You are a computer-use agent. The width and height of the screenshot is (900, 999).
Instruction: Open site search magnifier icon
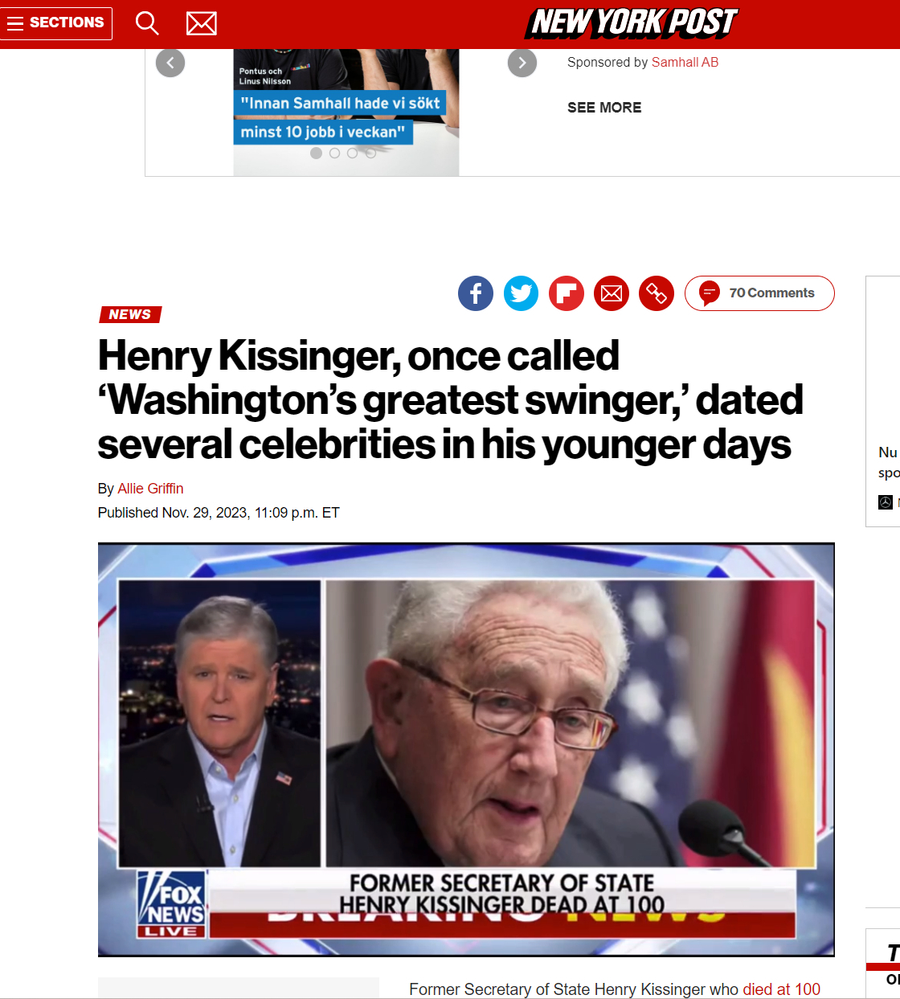tap(147, 23)
